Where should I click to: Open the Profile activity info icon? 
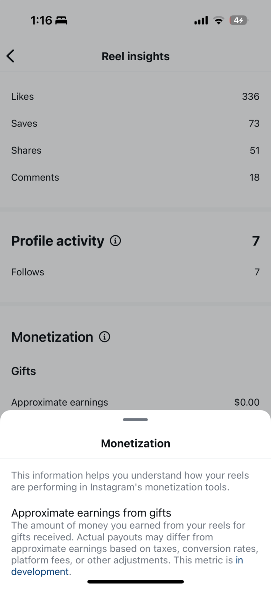click(115, 240)
